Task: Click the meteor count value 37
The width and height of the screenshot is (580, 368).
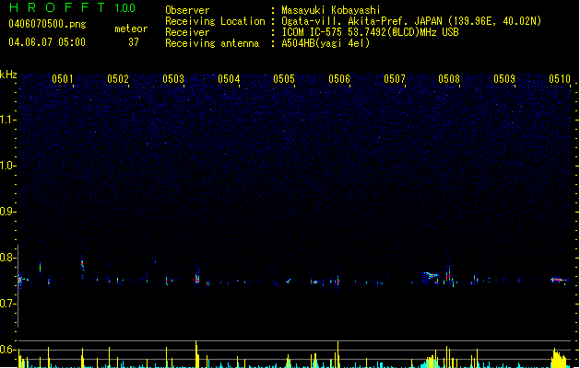Action: click(x=134, y=42)
